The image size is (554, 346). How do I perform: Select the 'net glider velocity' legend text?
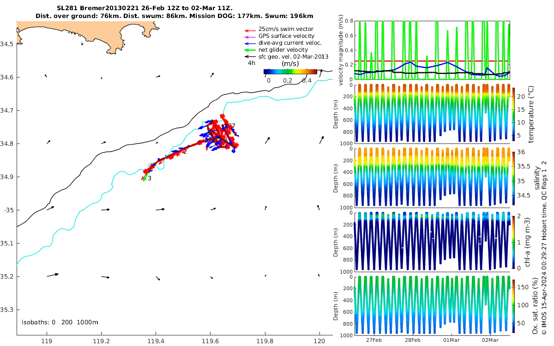tap(283, 49)
